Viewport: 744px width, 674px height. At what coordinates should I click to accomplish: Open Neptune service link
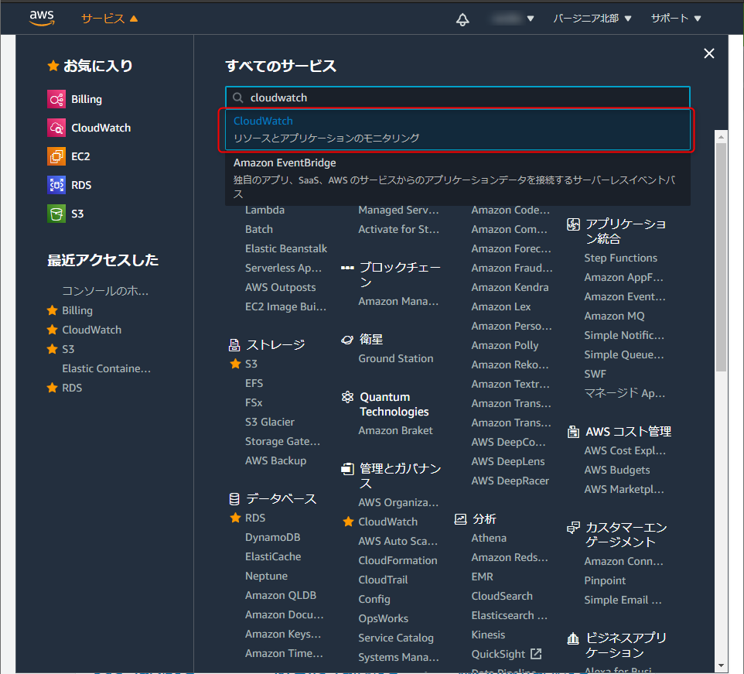click(x=266, y=576)
